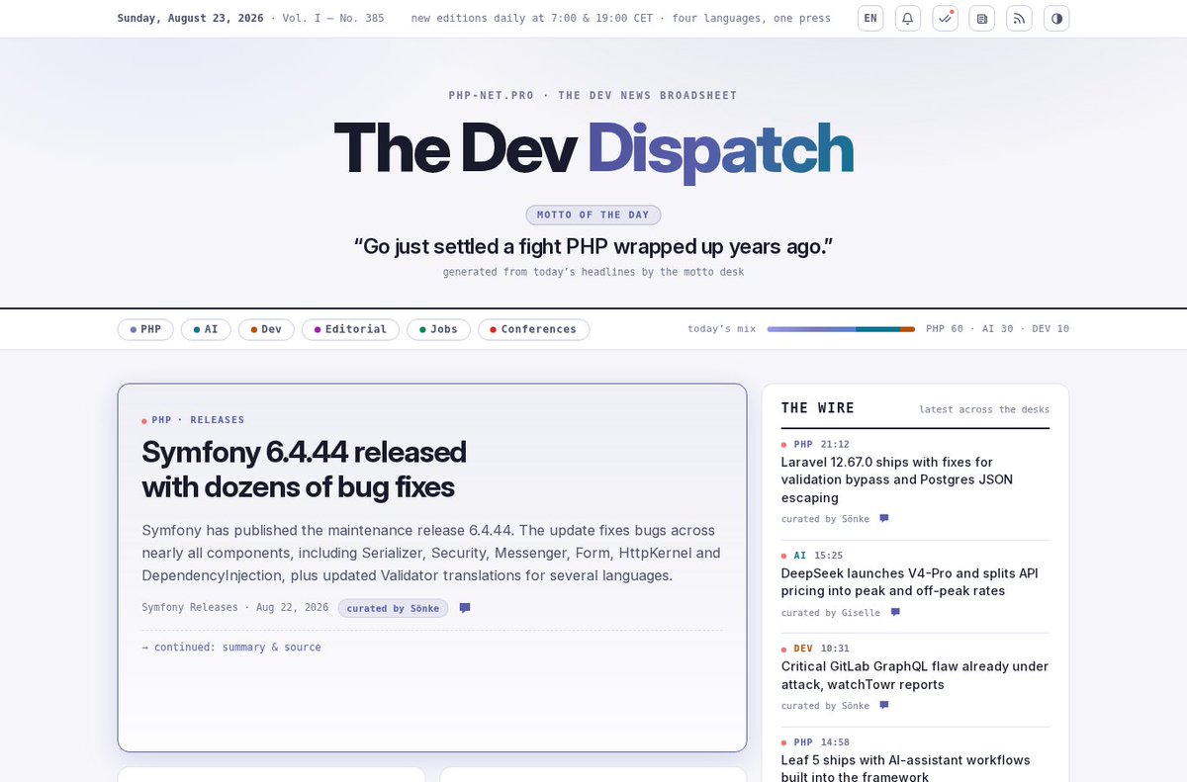Screen dimensions: 1187x782
Task: Open comment icon under the GitLab wire item
Action: (x=884, y=705)
